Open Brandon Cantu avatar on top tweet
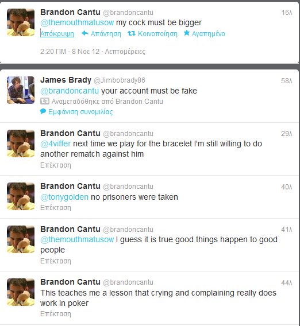300x326 pixels. point(21,22)
